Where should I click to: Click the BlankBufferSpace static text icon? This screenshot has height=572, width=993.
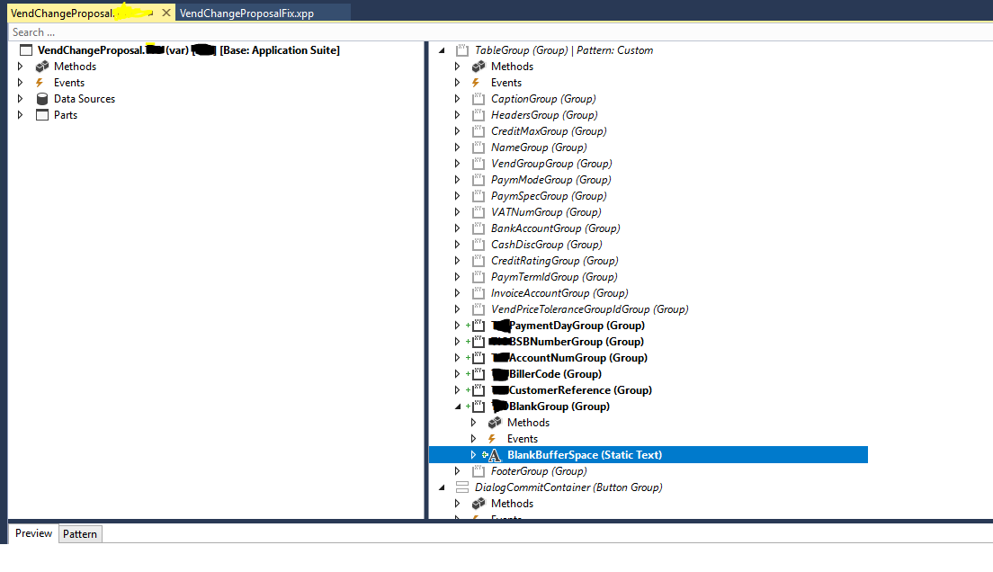493,455
